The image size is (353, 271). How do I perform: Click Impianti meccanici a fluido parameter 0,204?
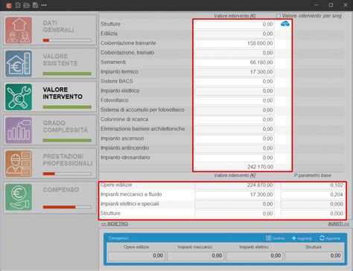tap(313, 195)
